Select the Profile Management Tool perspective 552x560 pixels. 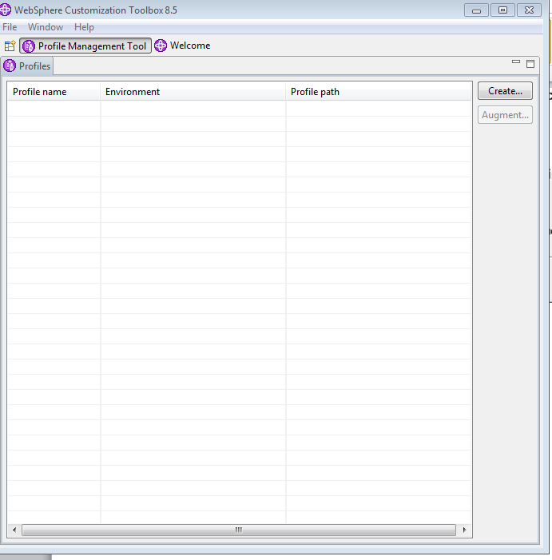pyautogui.click(x=85, y=46)
